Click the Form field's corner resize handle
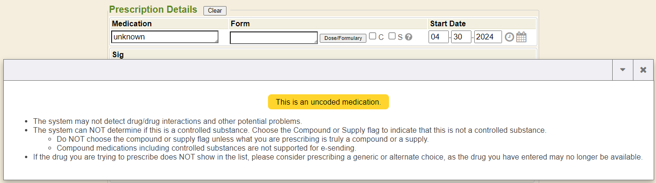Viewport: 656px width, 183px height. 316,42
